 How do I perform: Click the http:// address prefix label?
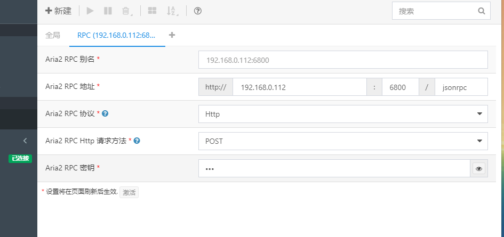215,87
